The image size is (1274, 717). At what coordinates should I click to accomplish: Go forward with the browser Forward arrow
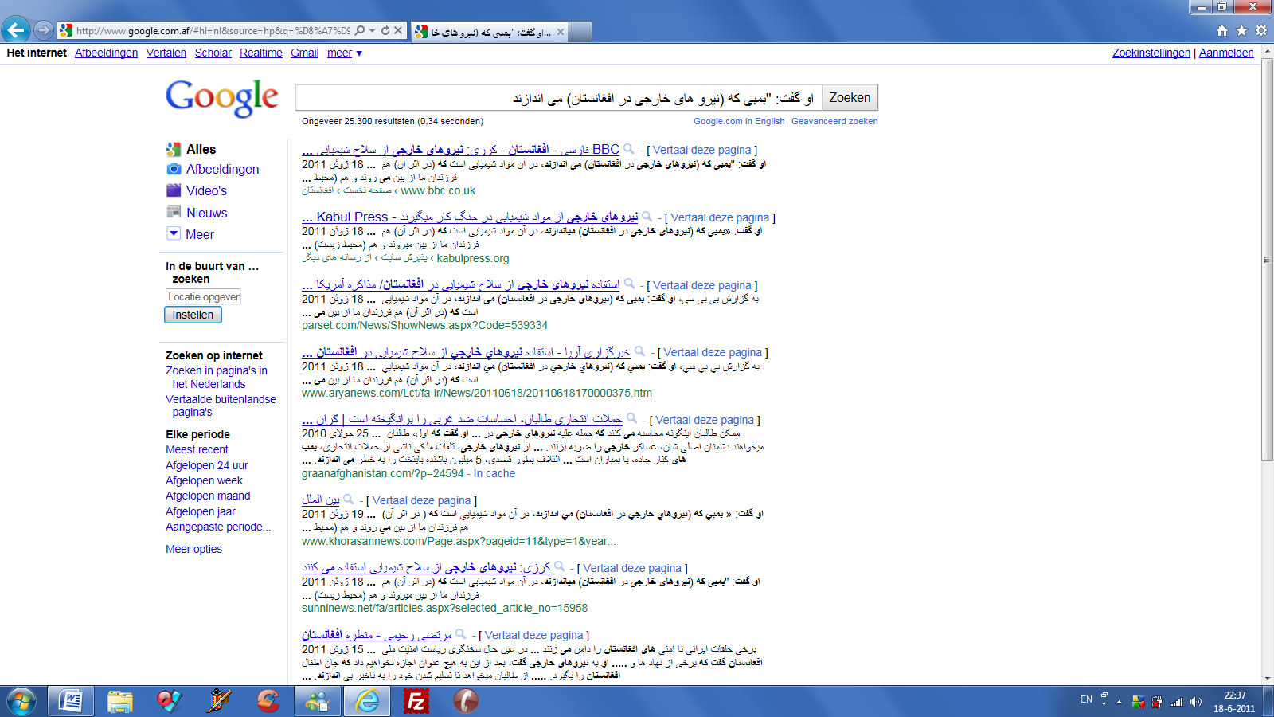(x=44, y=30)
